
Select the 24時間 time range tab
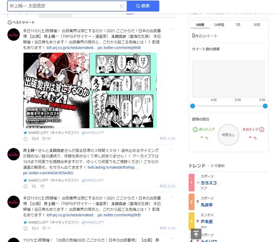click(x=219, y=25)
